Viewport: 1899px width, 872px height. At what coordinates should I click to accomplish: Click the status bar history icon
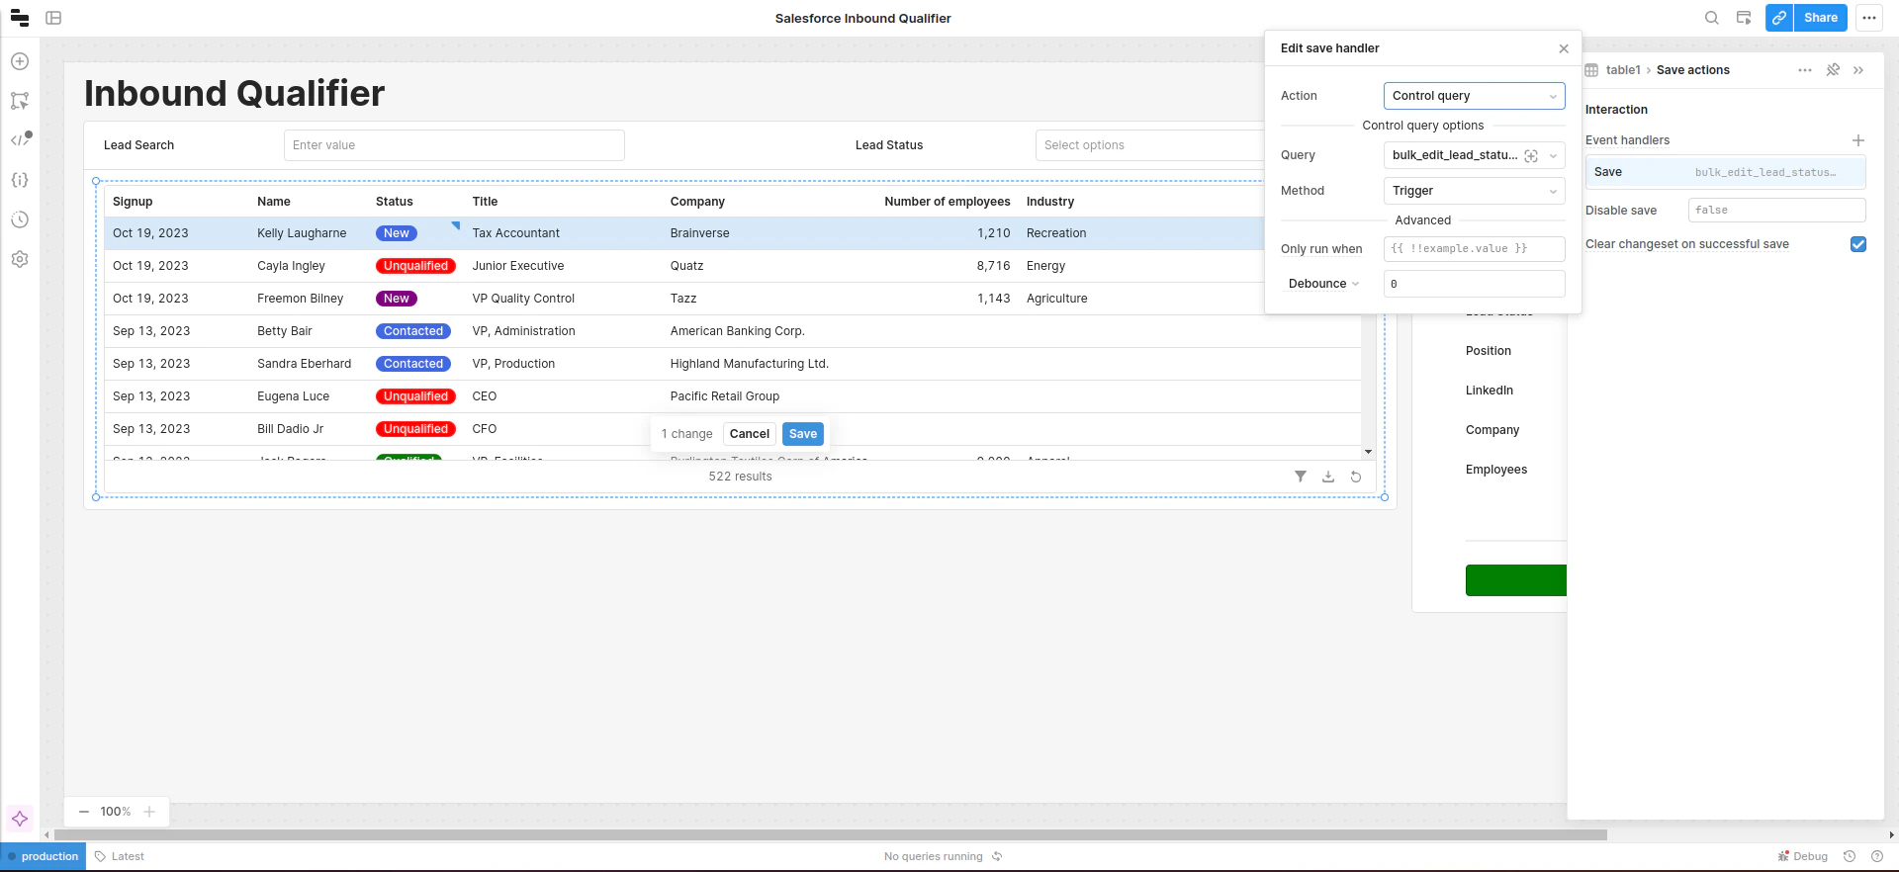(x=1850, y=856)
